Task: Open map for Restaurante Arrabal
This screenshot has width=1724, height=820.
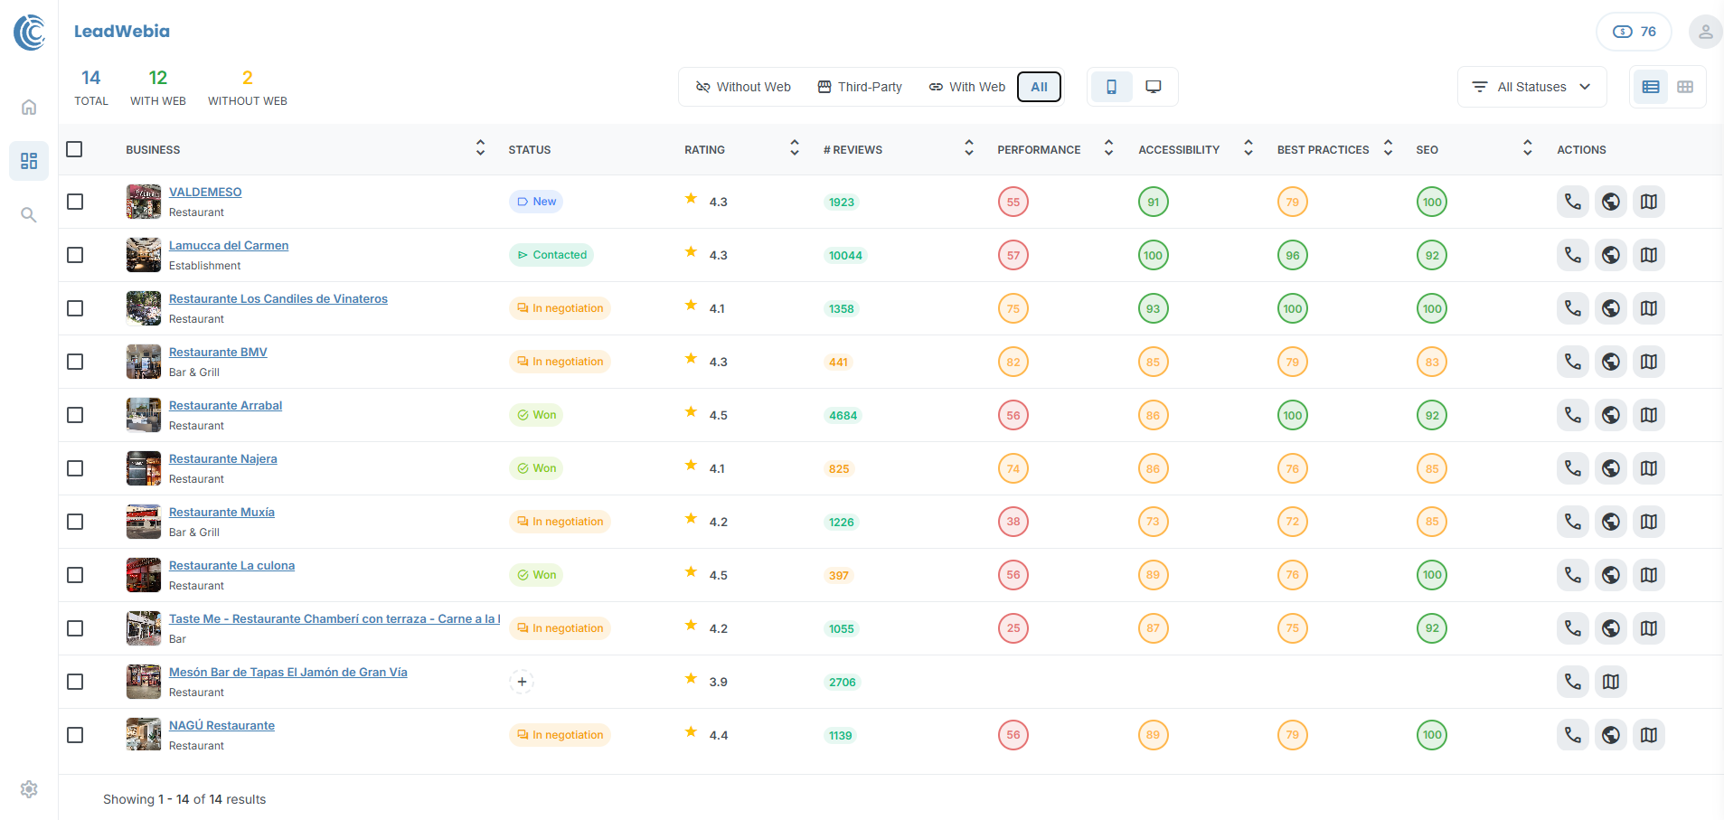Action: [1649, 415]
